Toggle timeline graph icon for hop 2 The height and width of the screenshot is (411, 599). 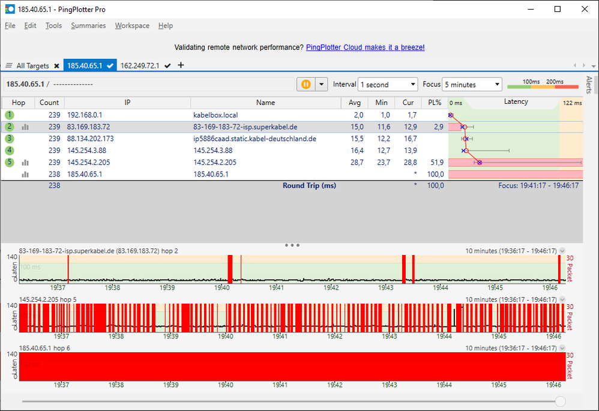(25, 127)
